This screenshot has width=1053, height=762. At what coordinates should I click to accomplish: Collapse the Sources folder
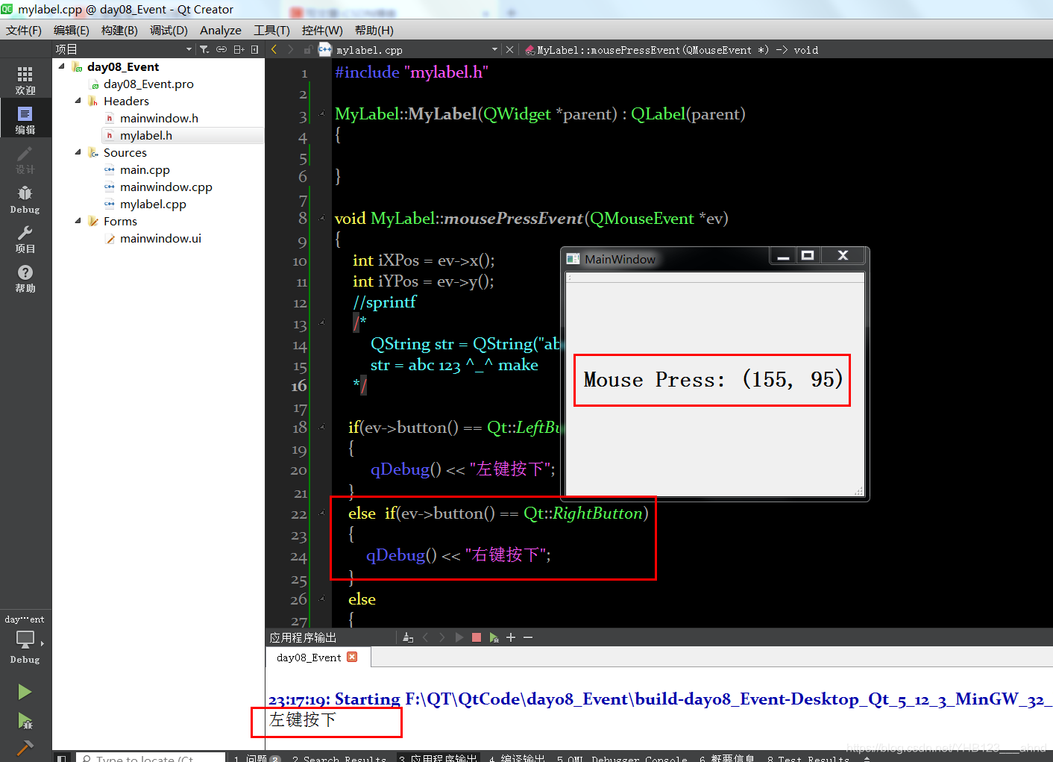[x=78, y=152]
